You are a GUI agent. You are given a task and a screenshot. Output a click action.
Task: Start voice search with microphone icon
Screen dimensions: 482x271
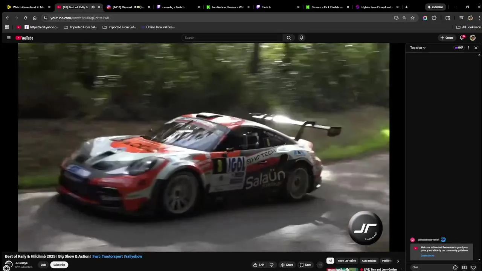point(301,38)
